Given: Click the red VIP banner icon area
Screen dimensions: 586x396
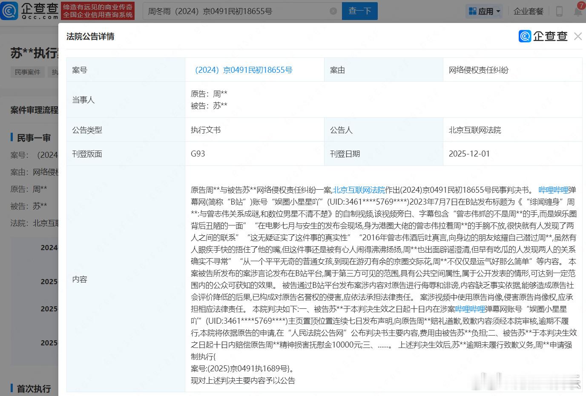Looking at the screenshot, I should (99, 11).
